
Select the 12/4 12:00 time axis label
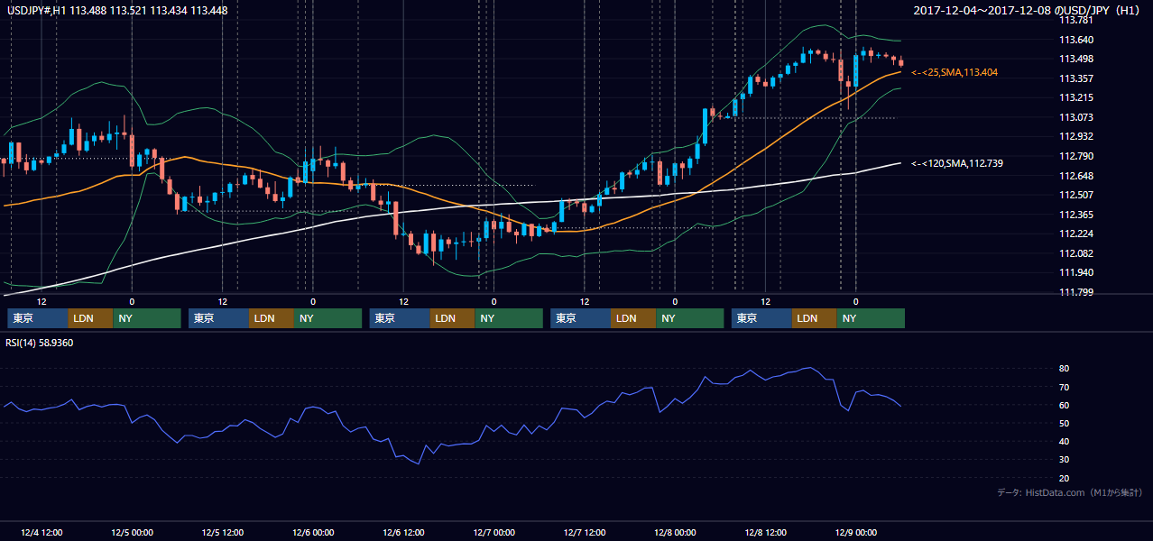[42, 532]
